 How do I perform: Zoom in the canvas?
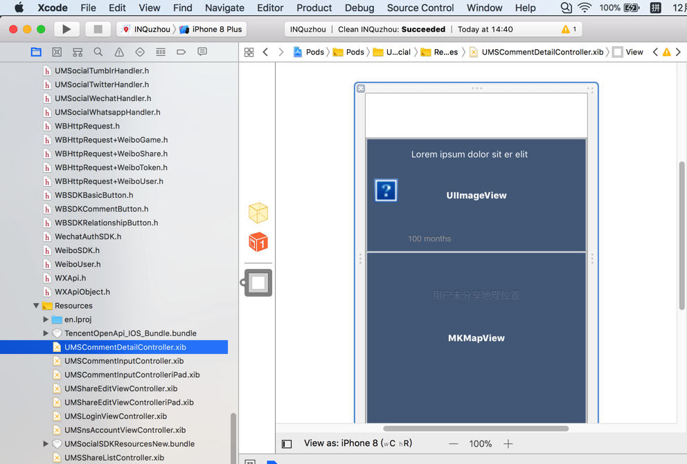coord(508,444)
